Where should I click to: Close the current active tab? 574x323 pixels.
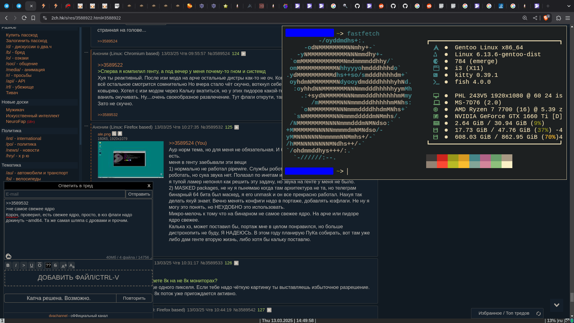[31, 6]
